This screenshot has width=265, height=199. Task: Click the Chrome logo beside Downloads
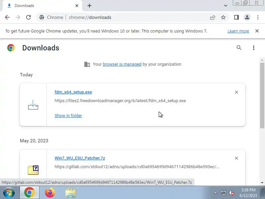pyautogui.click(x=11, y=48)
